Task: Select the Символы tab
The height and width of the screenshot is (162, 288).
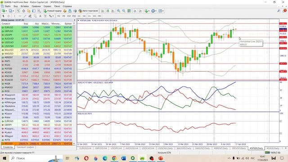Action: [x=8, y=147]
